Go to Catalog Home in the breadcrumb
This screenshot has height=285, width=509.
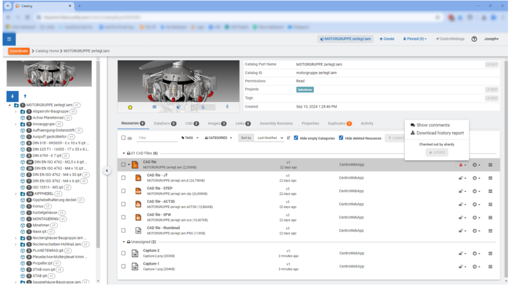click(47, 51)
